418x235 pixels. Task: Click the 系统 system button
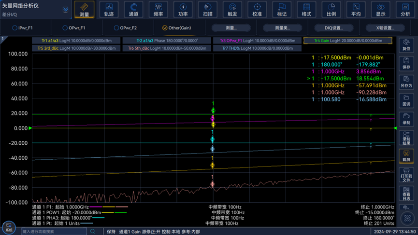(9, 227)
